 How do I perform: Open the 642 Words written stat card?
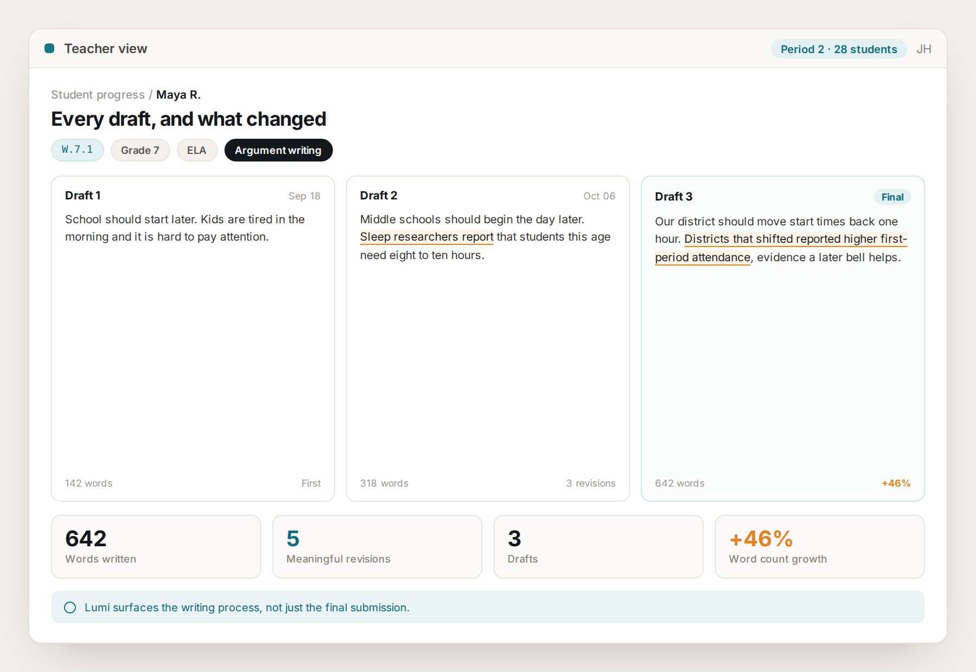156,547
